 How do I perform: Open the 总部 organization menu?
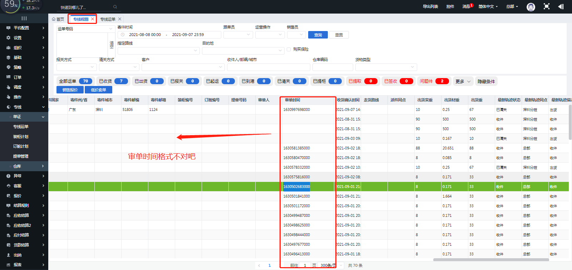[x=512, y=6]
